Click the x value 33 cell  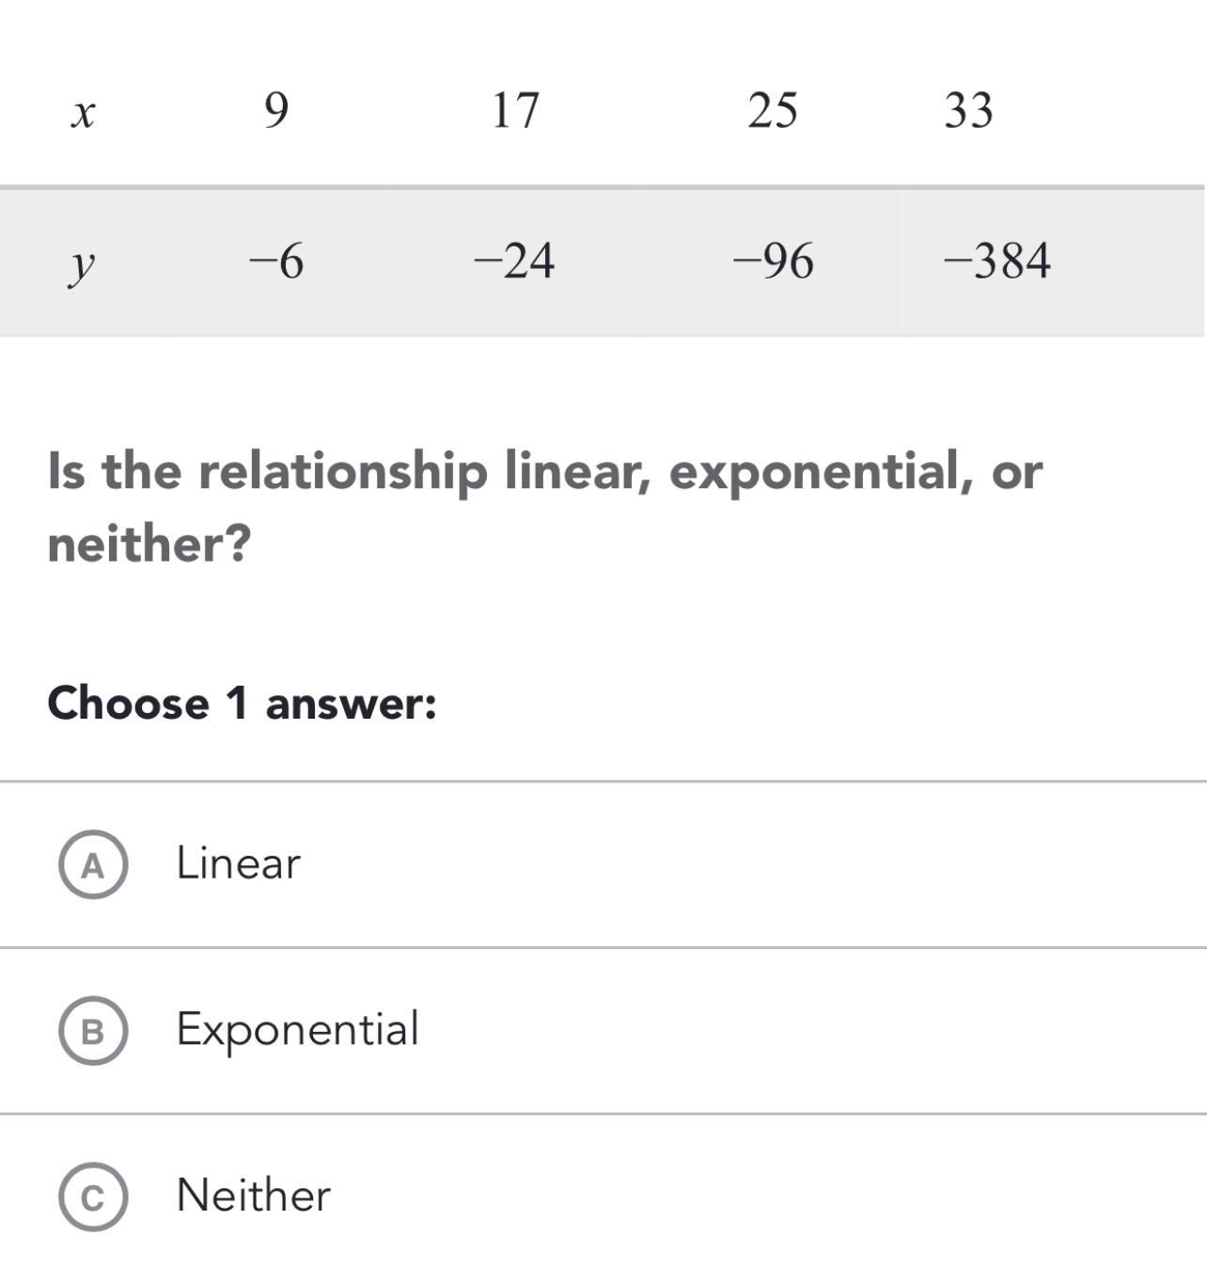[968, 110]
